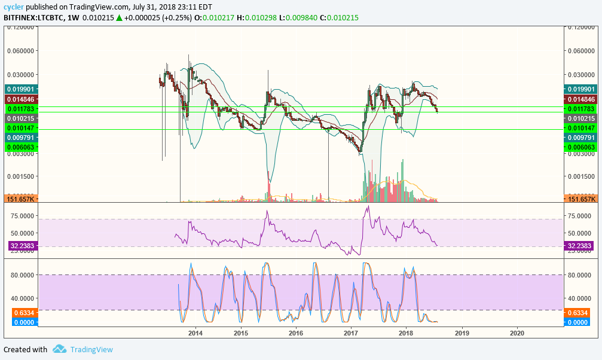The height and width of the screenshot is (360, 602).
Task: Click the L:0.009840 low value
Action: 298,18
